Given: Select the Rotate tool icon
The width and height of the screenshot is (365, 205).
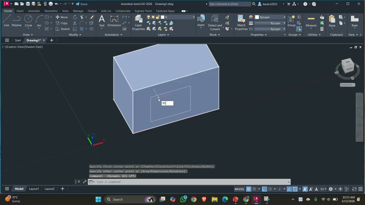Looking at the screenshot, I should [x=75, y=17].
